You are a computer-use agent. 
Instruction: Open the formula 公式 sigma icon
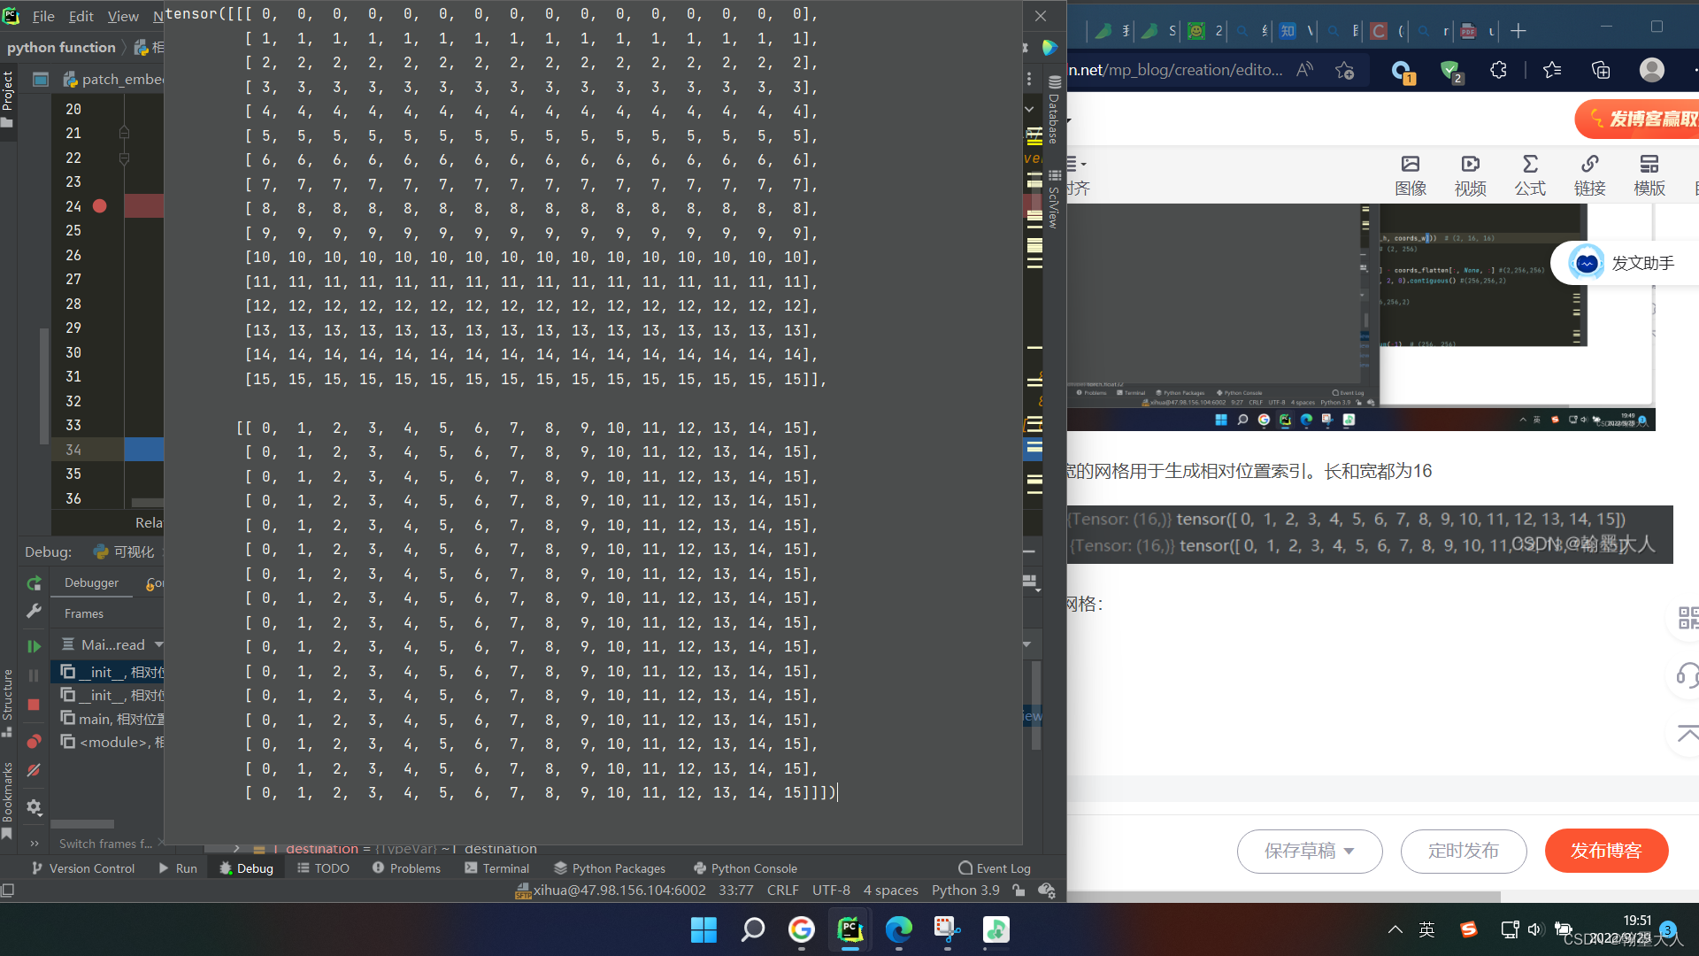1529,175
